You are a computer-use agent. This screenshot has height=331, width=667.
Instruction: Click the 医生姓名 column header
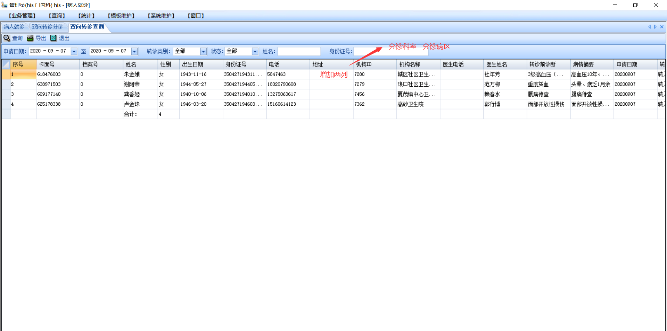coord(505,64)
